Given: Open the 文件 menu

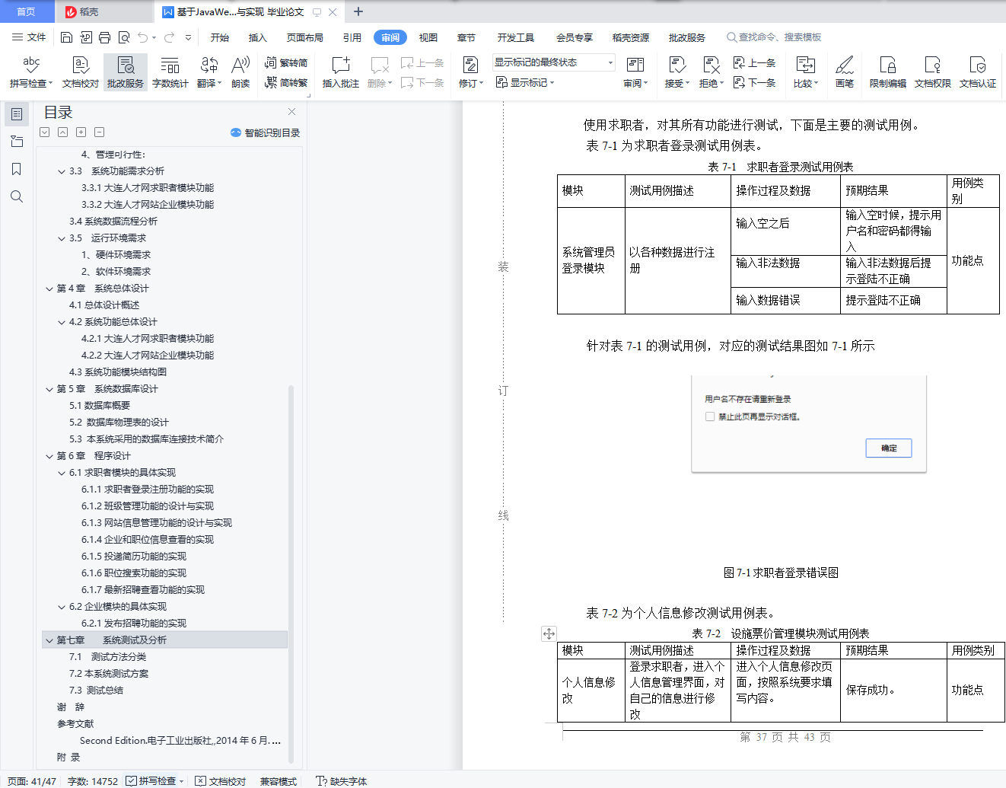Looking at the screenshot, I should [29, 37].
